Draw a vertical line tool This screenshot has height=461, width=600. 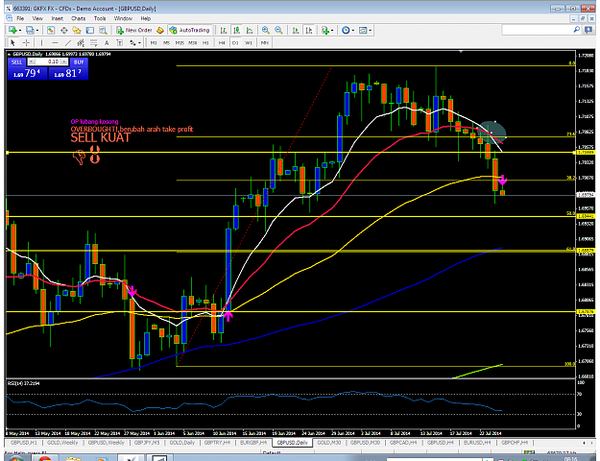41,42
